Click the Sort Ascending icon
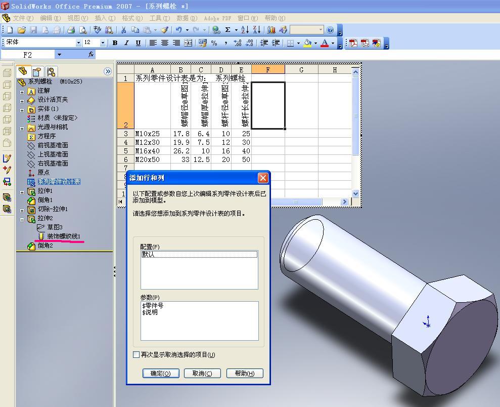Screen dimensions: 500x407 (x=245, y=30)
